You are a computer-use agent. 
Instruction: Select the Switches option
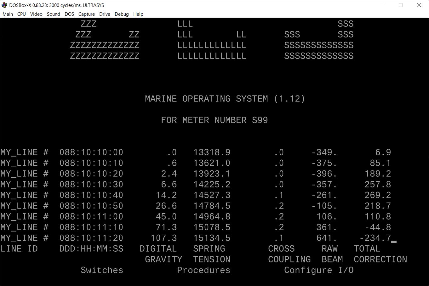(102, 270)
